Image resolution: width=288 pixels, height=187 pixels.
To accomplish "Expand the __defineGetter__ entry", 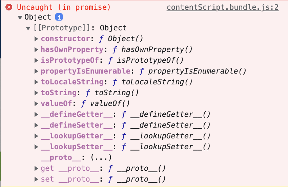I will (36, 114).
